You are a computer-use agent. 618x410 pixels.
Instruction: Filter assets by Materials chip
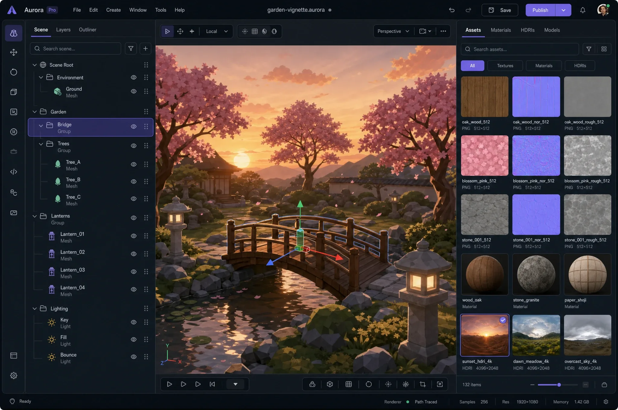(x=544, y=66)
